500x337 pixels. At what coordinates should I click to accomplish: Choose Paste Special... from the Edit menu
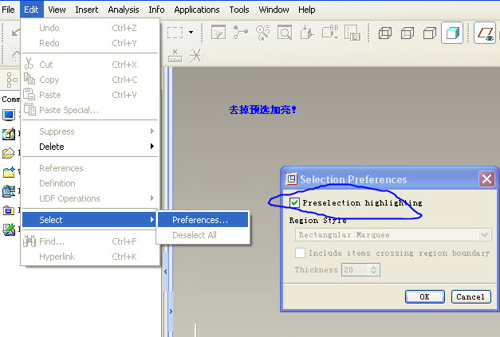click(x=90, y=110)
